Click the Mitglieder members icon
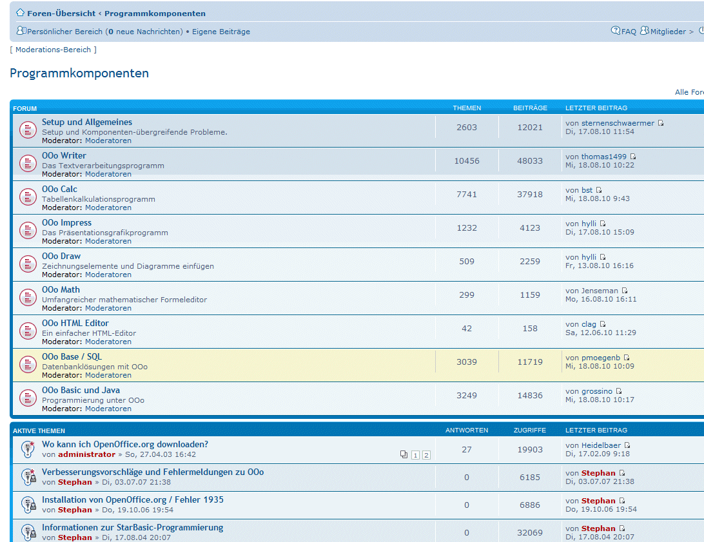The image size is (704, 542). (x=644, y=31)
